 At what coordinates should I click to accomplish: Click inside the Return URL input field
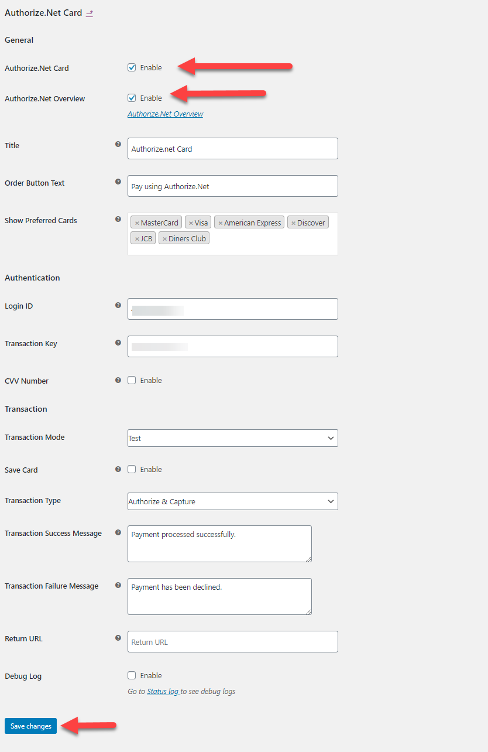click(232, 641)
